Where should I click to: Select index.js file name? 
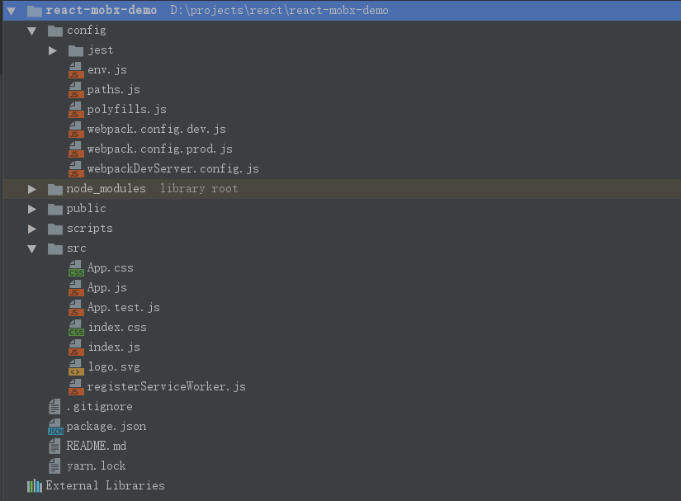click(x=114, y=347)
